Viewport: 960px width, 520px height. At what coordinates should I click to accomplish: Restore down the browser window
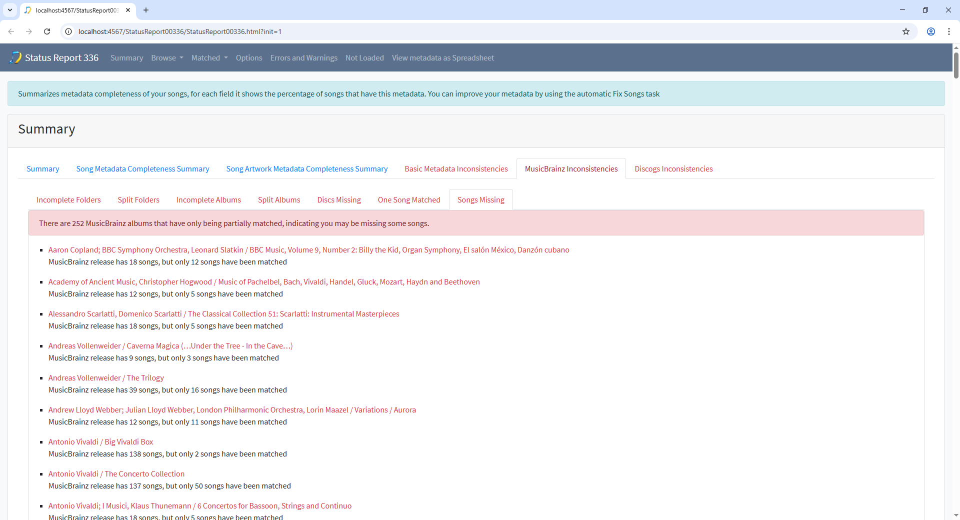[925, 10]
